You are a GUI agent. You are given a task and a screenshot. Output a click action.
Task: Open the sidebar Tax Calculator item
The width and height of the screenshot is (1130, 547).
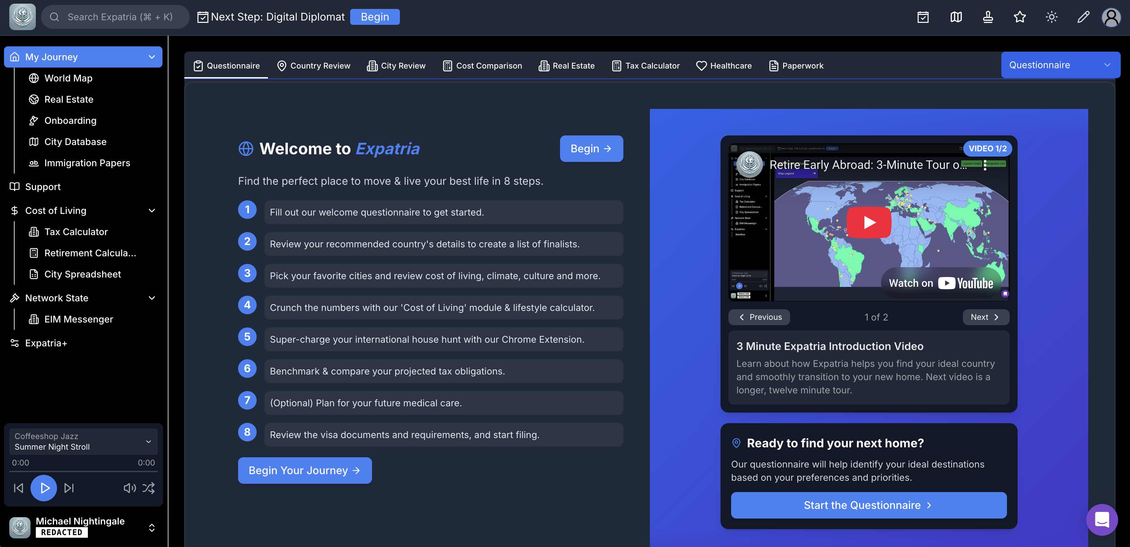click(x=76, y=232)
